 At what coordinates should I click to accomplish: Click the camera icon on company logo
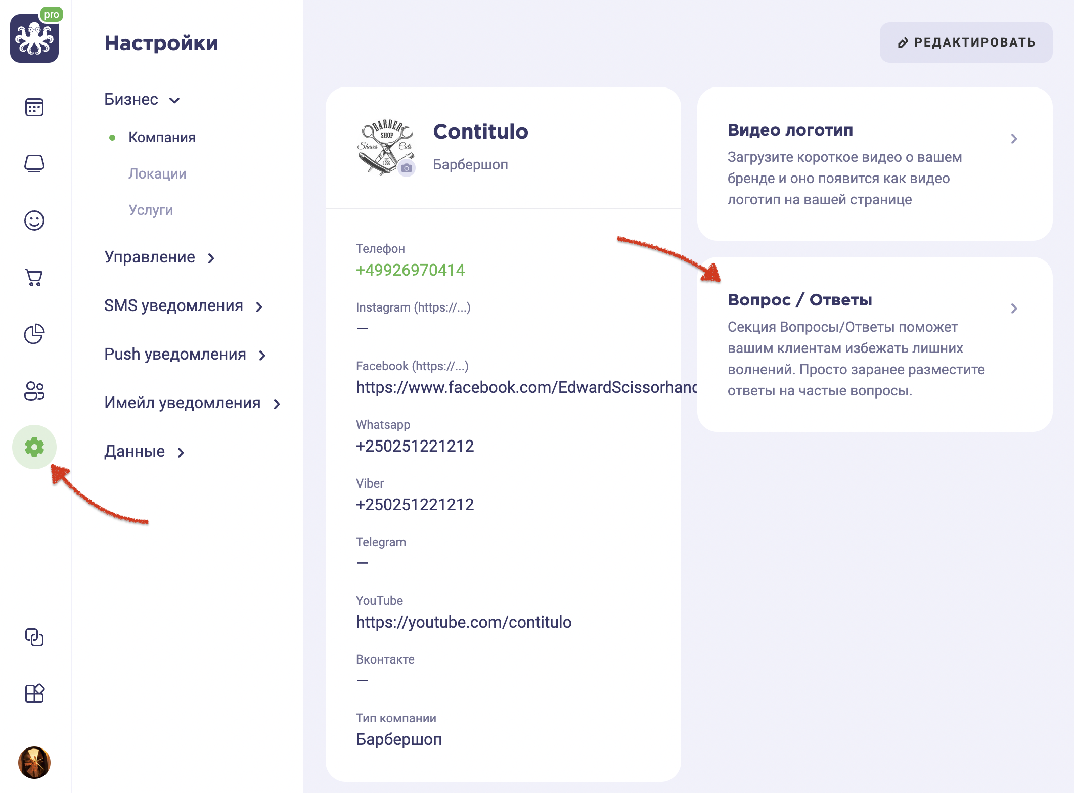[x=407, y=168]
